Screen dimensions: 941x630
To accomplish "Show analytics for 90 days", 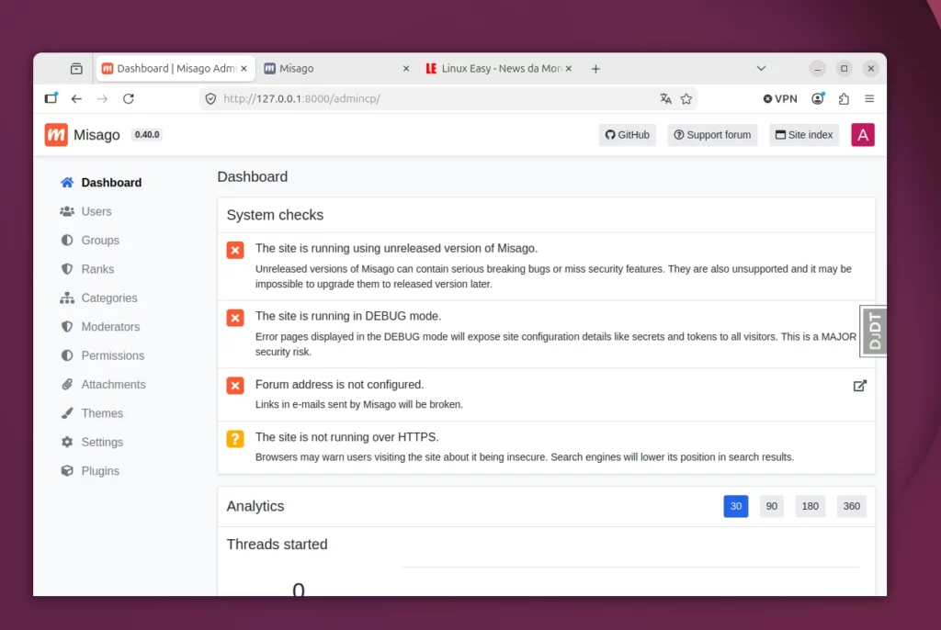I will 772,506.
